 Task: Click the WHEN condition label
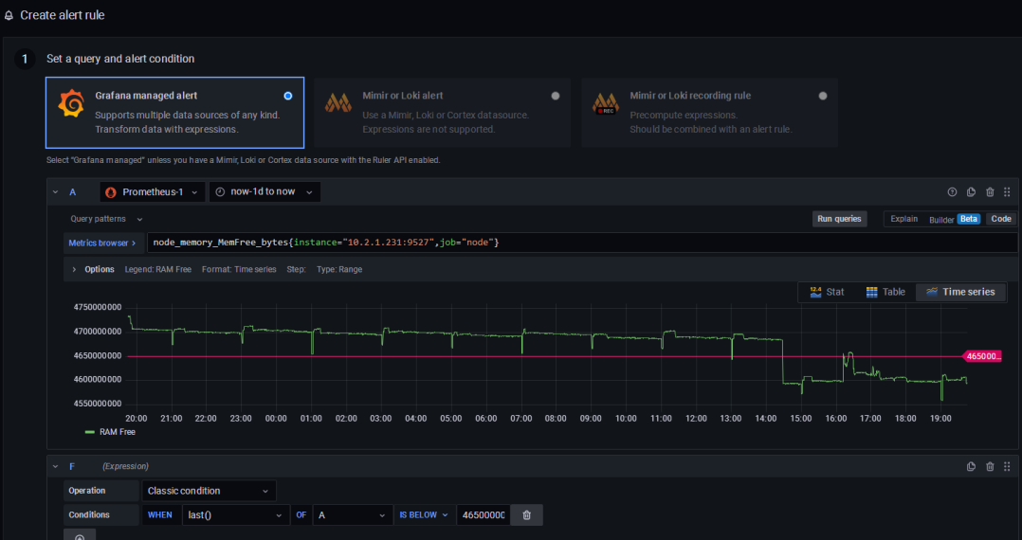[x=160, y=515]
